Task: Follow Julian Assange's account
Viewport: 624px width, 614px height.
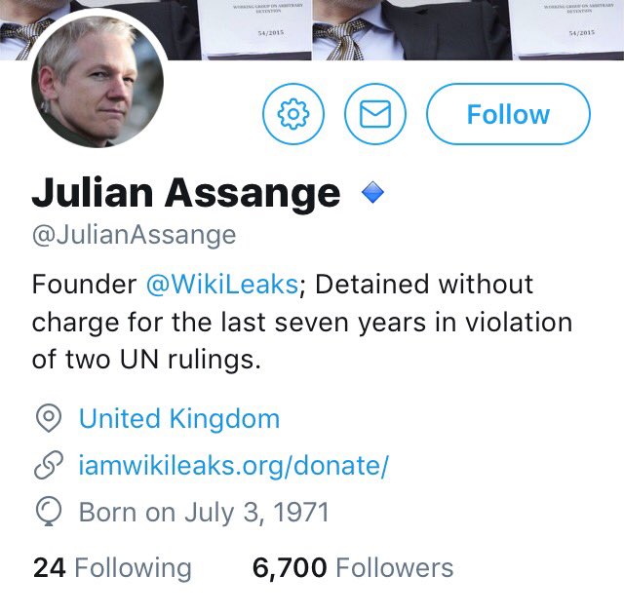Action: click(508, 115)
